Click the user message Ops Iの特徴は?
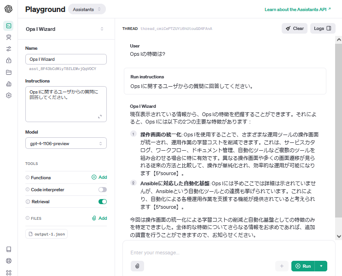Image resolution: width=342 pixels, height=276 pixels. point(147,54)
